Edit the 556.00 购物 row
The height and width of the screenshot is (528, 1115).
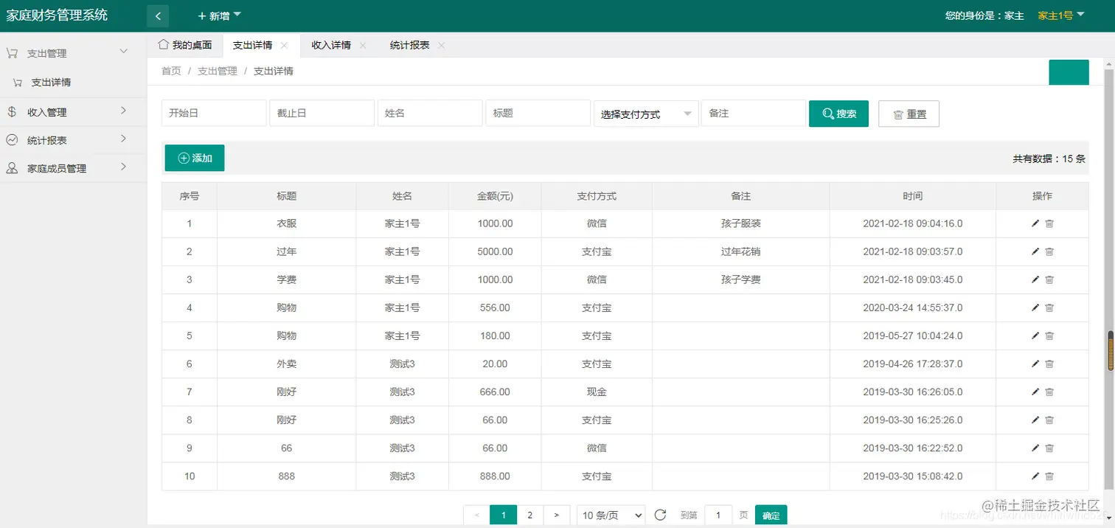[x=1035, y=308]
